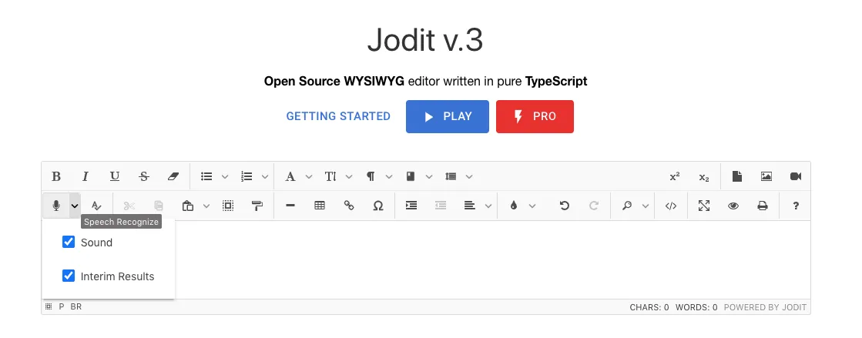Image resolution: width=862 pixels, height=338 pixels.
Task: Toggle bold formatting
Action: 56,176
